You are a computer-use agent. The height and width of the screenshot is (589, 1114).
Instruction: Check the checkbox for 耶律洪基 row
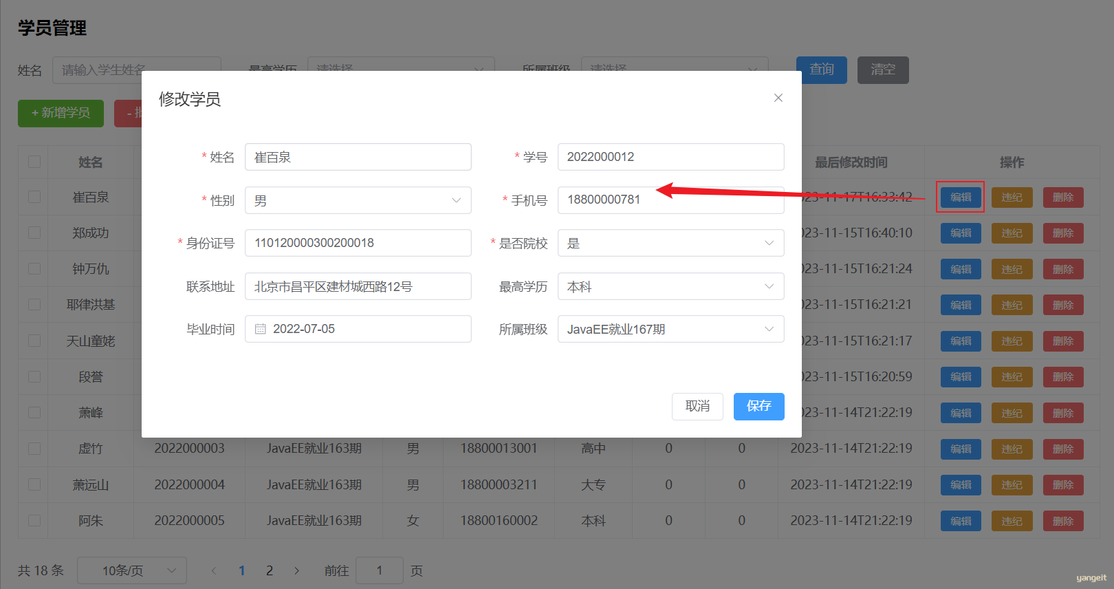[34, 304]
